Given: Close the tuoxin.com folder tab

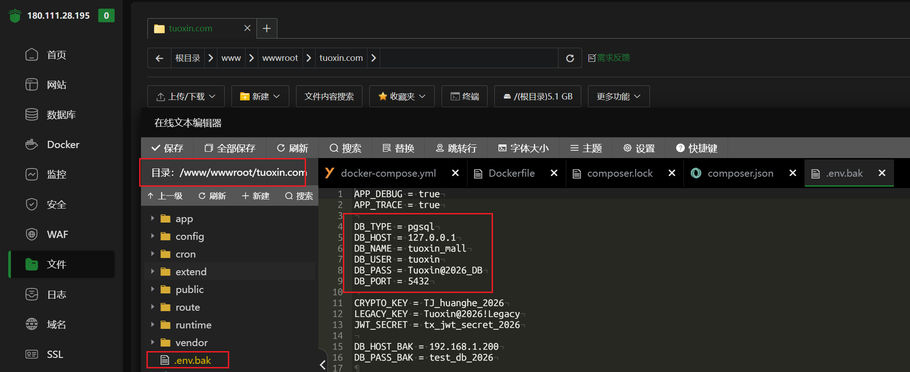Looking at the screenshot, I should tap(247, 28).
